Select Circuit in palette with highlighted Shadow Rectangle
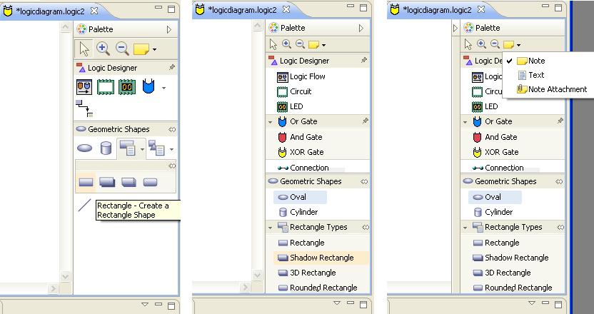594x314 pixels. 294,91
